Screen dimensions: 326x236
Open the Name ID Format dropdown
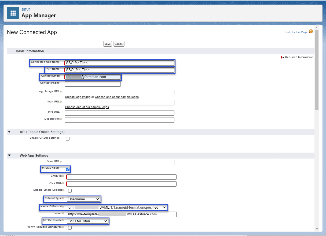coord(117,207)
